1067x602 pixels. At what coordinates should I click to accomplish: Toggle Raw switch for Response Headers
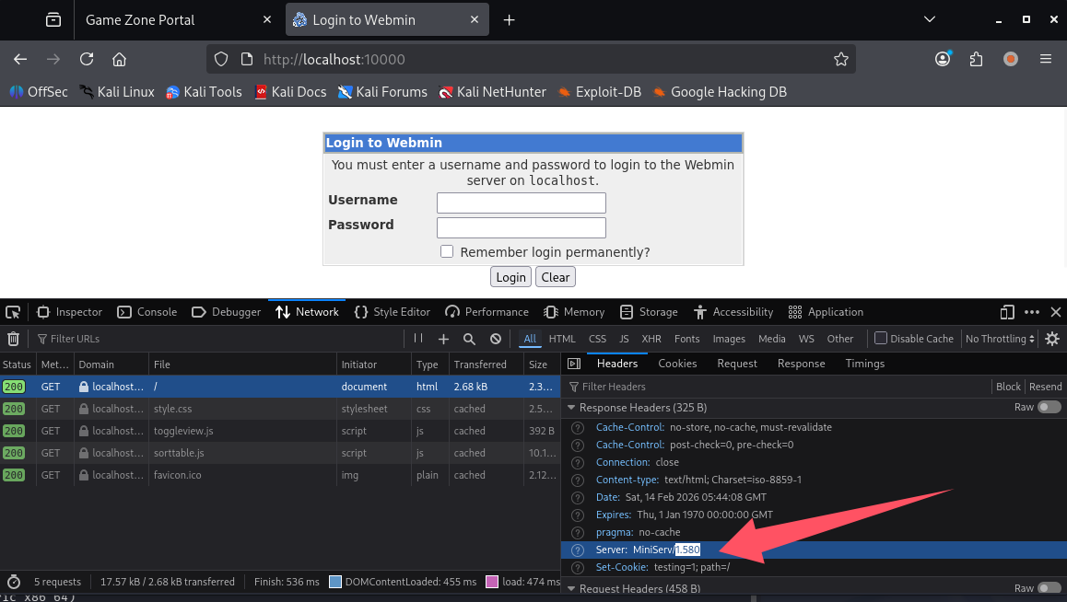(x=1049, y=407)
